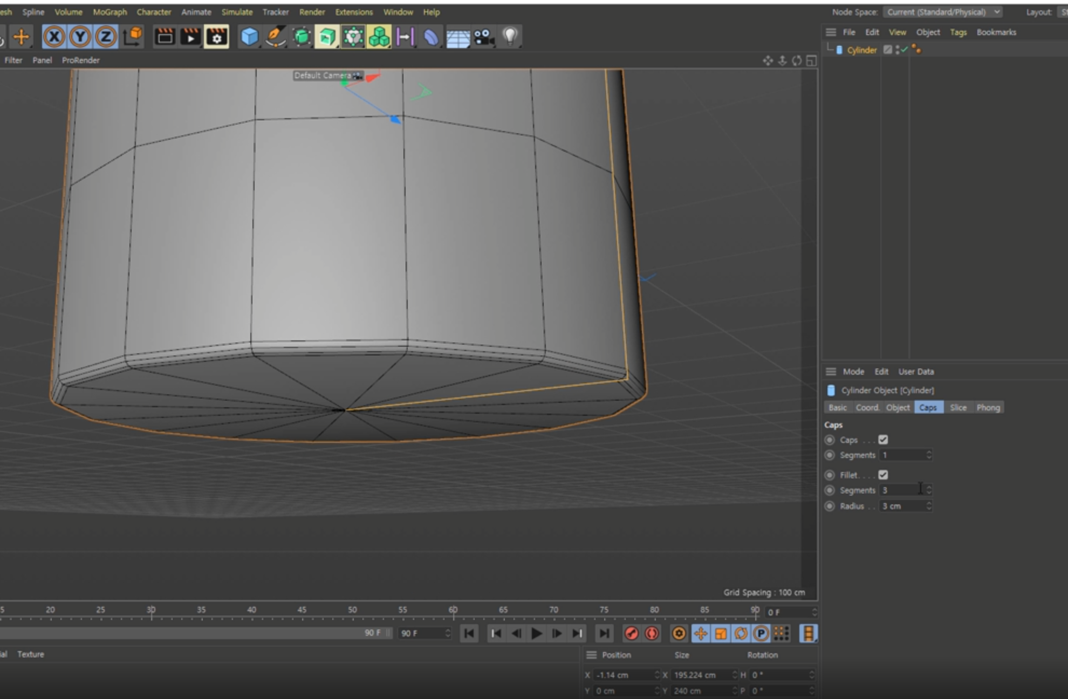The height and width of the screenshot is (699, 1068).
Task: Switch to the Slice tab
Action: [958, 408]
